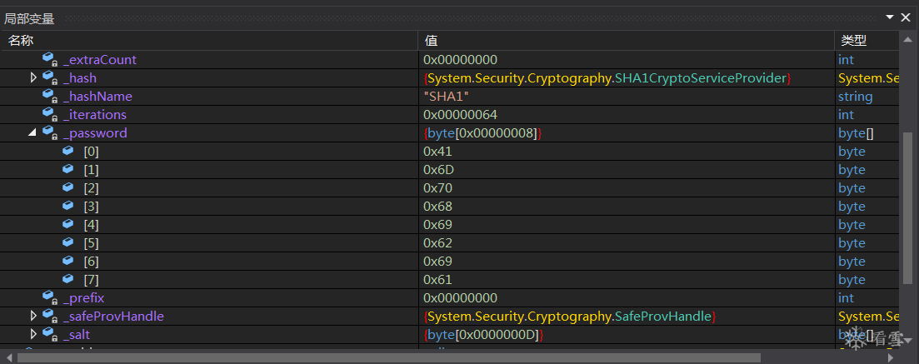The height and width of the screenshot is (364, 919).
Task: Click the array element [0] icon
Action: (x=67, y=152)
